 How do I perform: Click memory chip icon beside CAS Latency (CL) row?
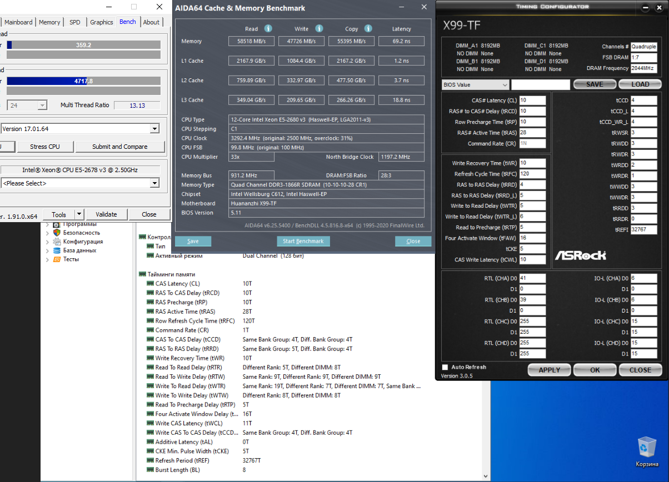[150, 284]
